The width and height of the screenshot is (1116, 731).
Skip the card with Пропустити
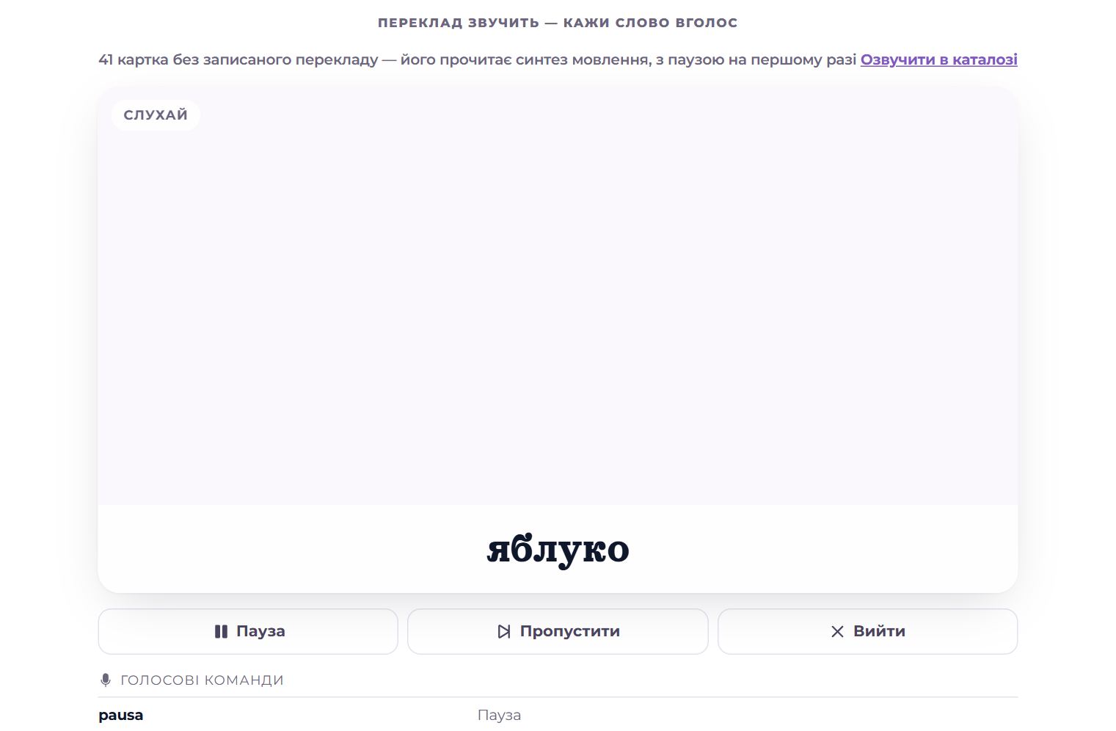pyautogui.click(x=558, y=631)
